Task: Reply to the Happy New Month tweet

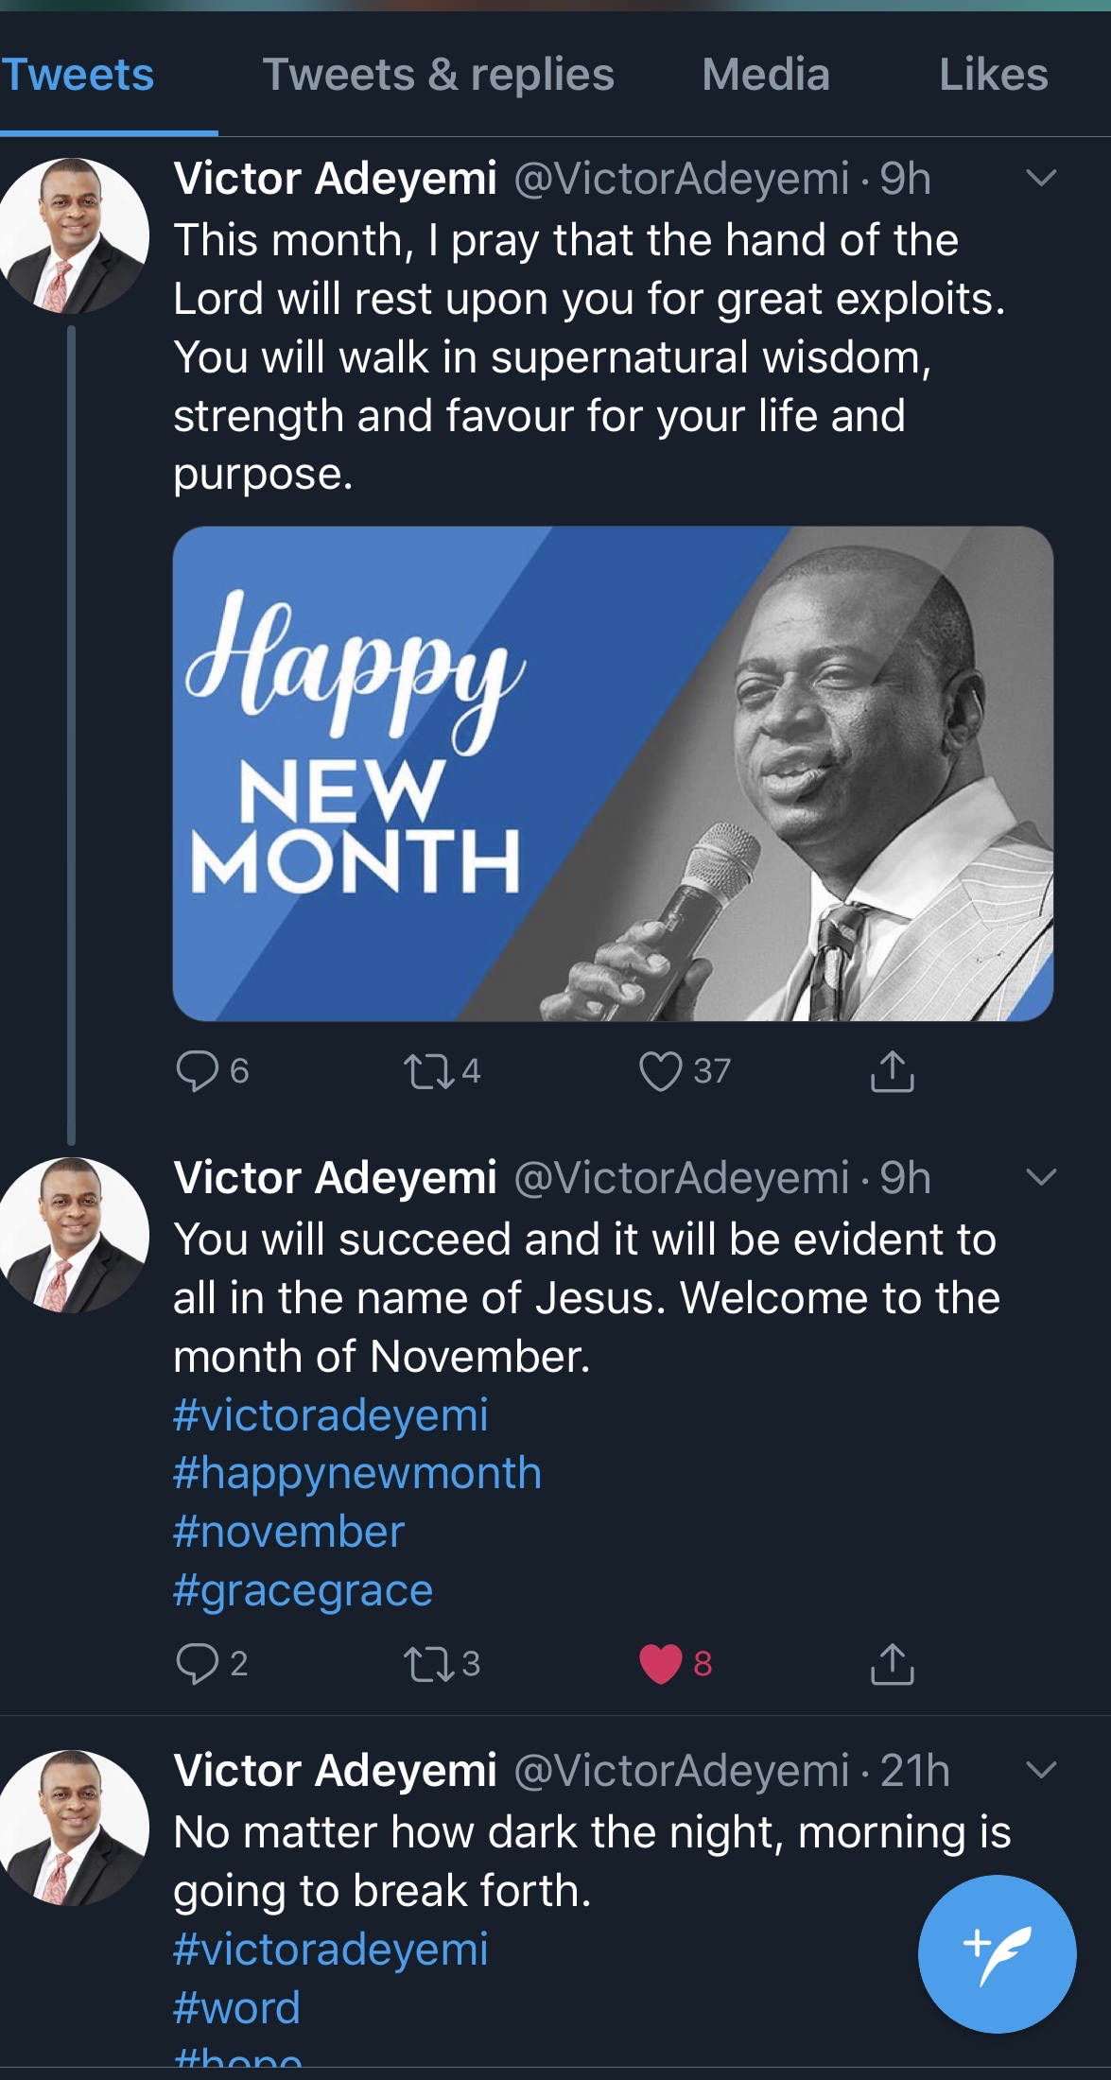Action: [198, 1071]
